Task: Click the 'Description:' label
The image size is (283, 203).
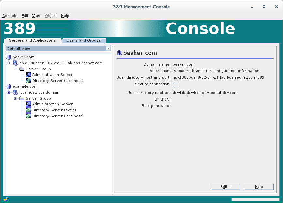Action: tap(159, 71)
